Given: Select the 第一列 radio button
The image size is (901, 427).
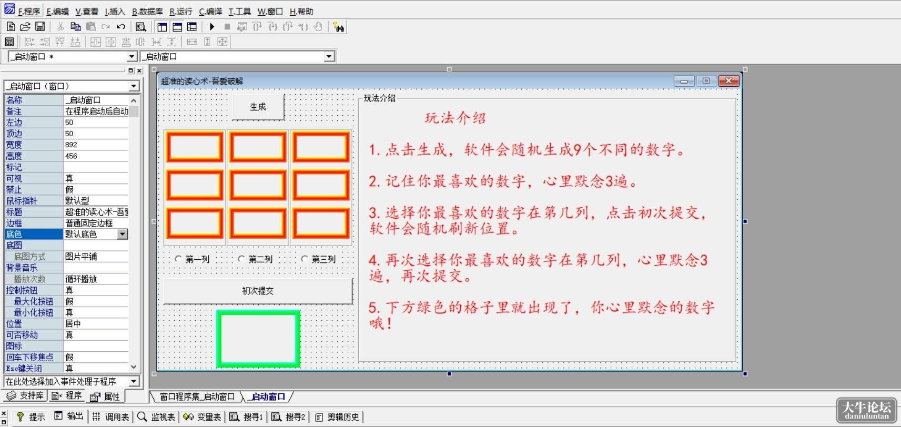Looking at the screenshot, I should pyautogui.click(x=193, y=259).
